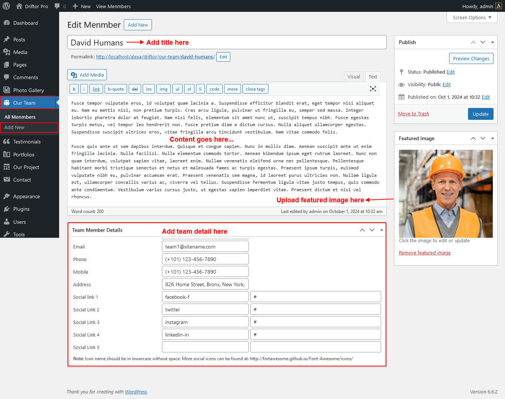This screenshot has height=399, width=505.
Task: Open All Menmbers submenu item
Action: click(20, 117)
